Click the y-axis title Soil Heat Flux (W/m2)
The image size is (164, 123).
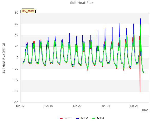pos(4,58)
